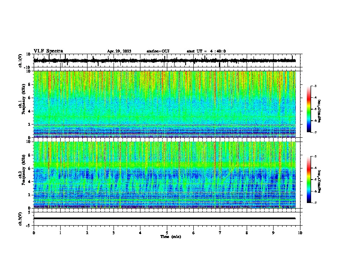
Task: Click the ch.3(V) axis label
Action: 20,219
